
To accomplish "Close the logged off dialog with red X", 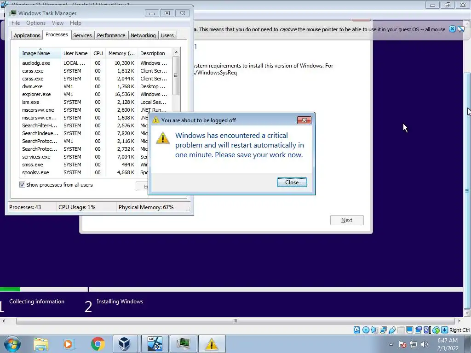I will [304, 120].
